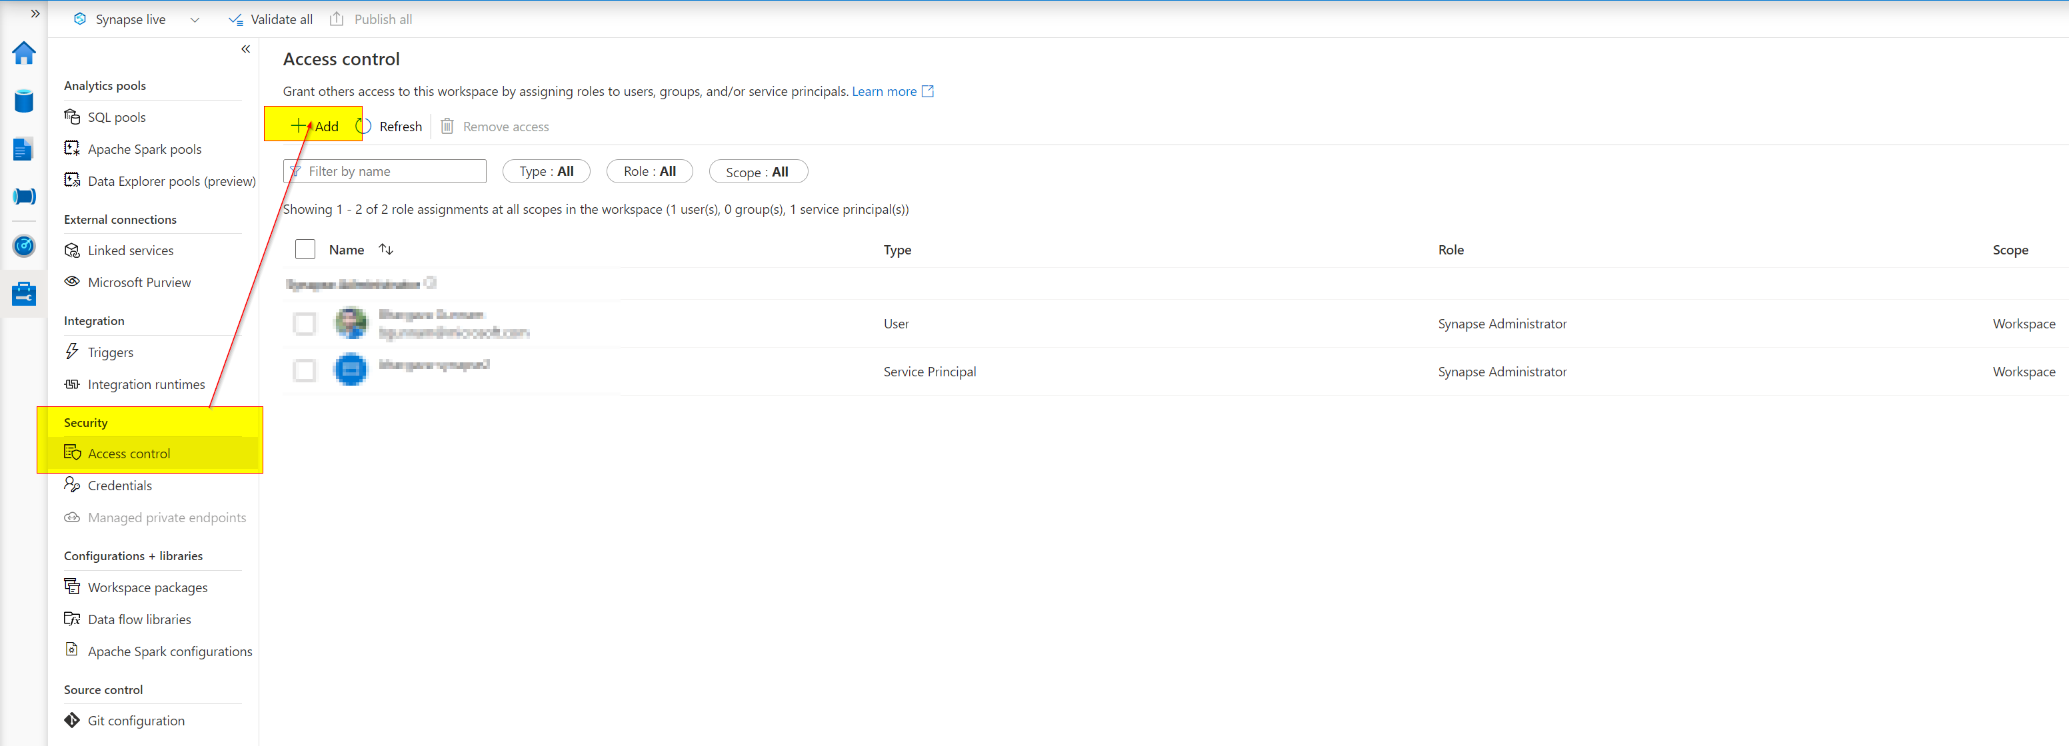Select Credentials under Security
The image size is (2069, 746).
coord(119,485)
